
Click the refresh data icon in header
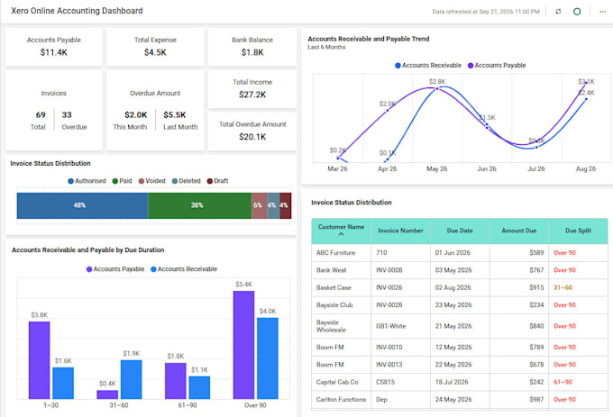pyautogui.click(x=558, y=12)
